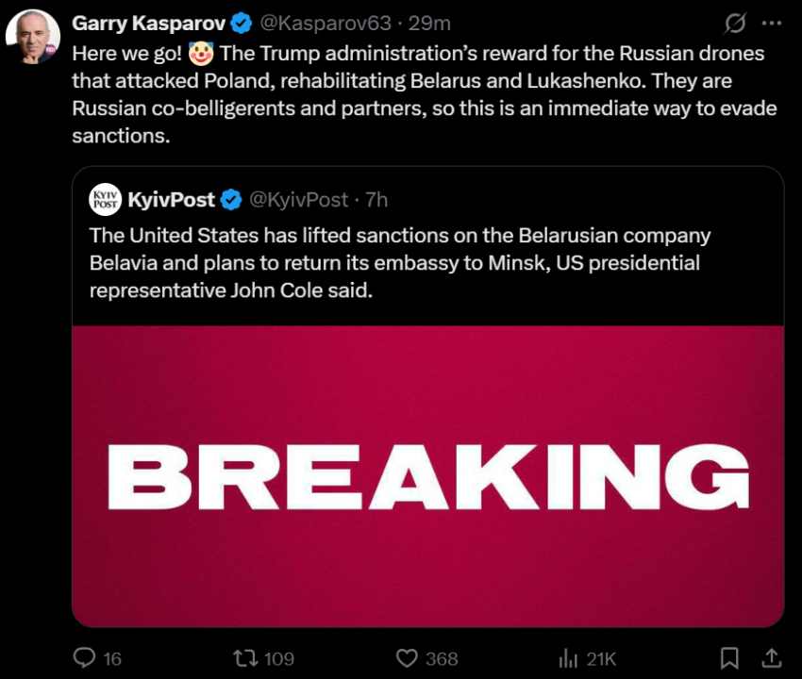Click the share upload icon
The image size is (802, 679).
771,657
